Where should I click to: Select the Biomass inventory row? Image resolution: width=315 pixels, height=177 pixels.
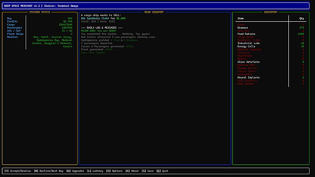(x=270, y=28)
